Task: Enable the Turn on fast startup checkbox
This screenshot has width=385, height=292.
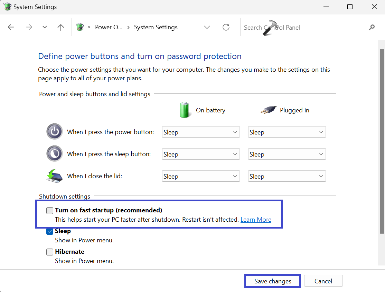Action: click(50, 211)
